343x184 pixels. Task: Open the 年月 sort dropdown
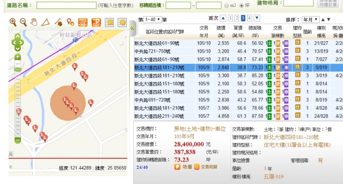click(x=311, y=19)
